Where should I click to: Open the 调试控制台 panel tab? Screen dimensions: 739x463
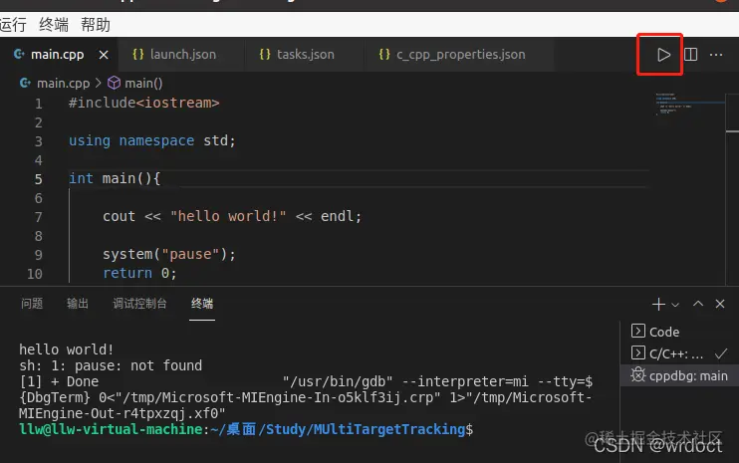coord(139,304)
